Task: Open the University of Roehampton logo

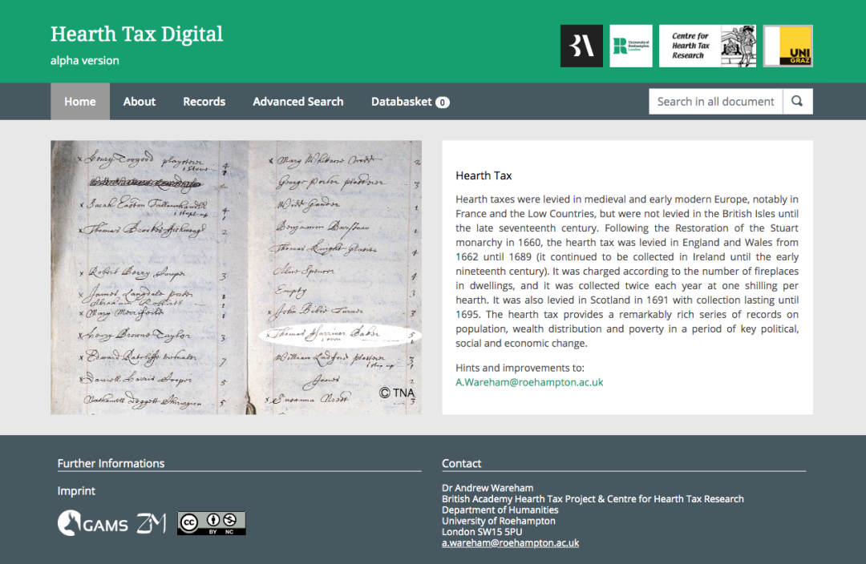Action: 631,46
